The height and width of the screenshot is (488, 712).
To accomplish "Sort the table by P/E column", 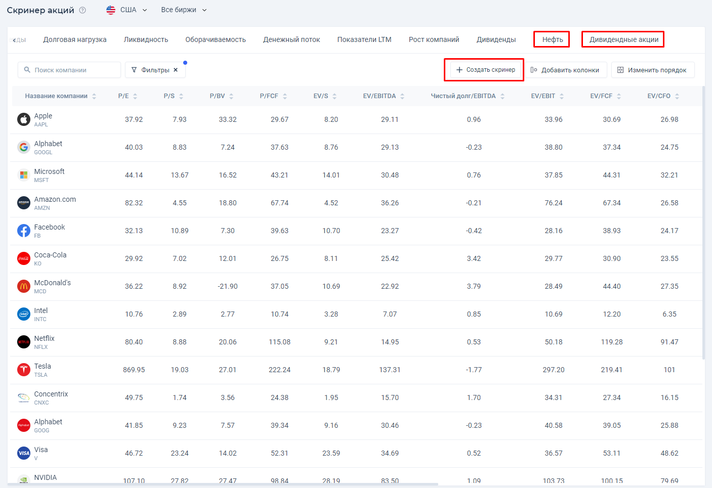I will (x=128, y=96).
